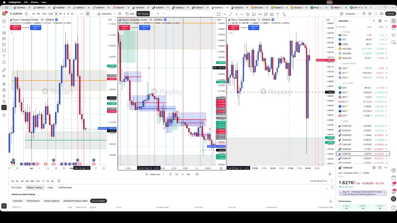Image resolution: width=397 pixels, height=223 pixels.
Task: Undo the last chart action
Action: [x=158, y=14]
